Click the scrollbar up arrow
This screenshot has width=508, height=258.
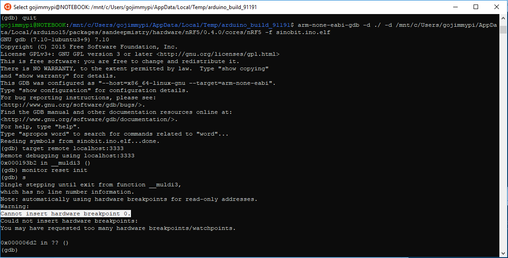(x=503, y=18)
